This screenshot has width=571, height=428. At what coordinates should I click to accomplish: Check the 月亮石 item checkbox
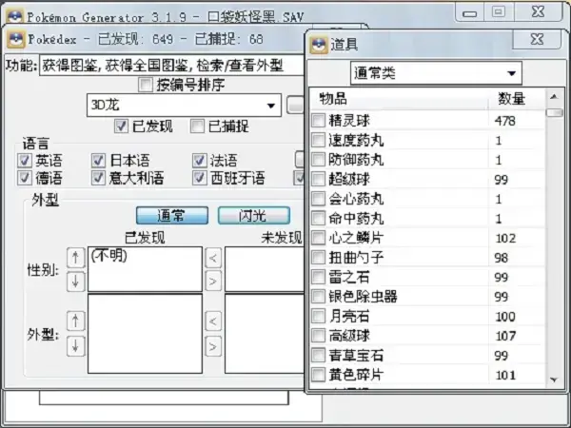point(318,316)
